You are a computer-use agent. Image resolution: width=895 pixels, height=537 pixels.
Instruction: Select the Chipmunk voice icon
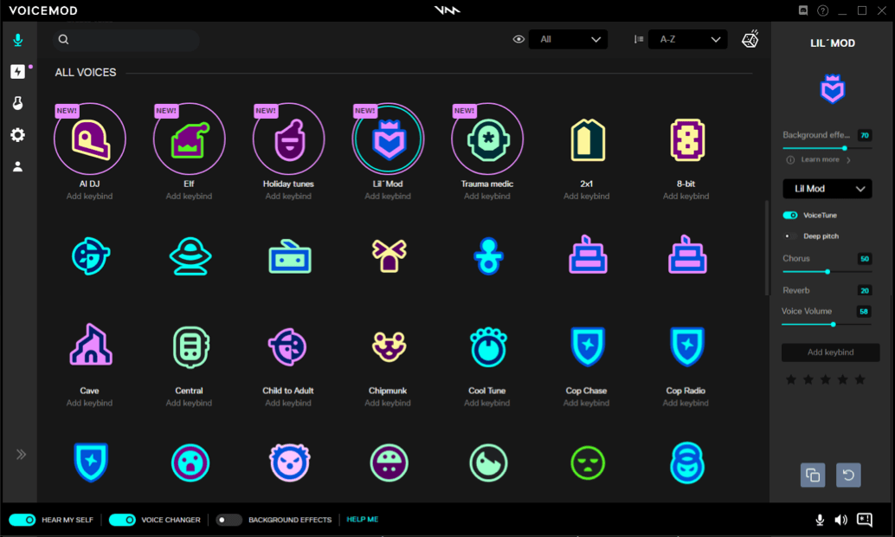pos(389,346)
